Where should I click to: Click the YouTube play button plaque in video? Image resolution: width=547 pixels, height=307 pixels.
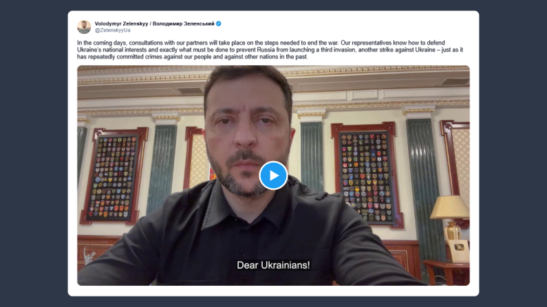pyautogui.click(x=459, y=250)
